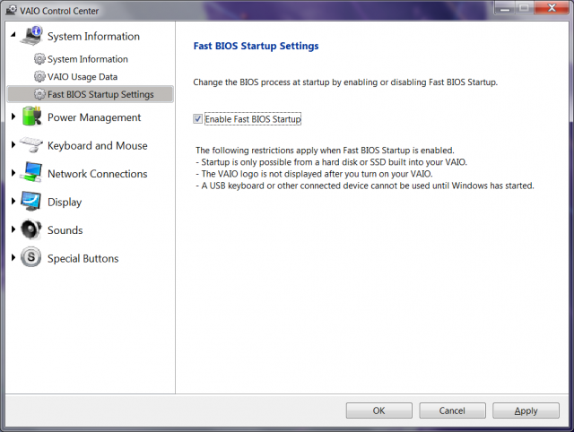Uncheck the Enable Fast BIOS Startup checkbox

pyautogui.click(x=197, y=119)
